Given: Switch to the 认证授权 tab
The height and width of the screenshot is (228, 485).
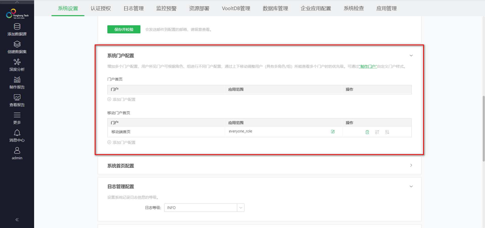Looking at the screenshot, I should [101, 8].
